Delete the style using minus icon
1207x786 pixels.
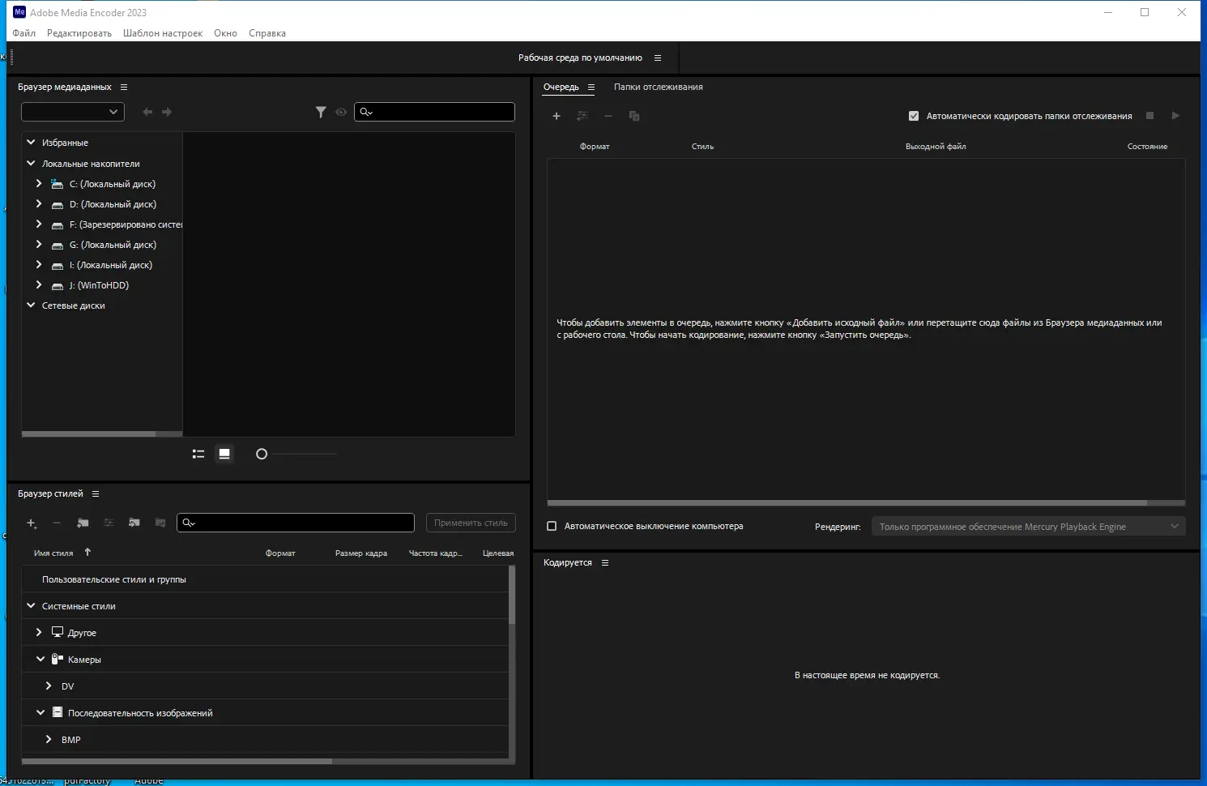coord(57,523)
